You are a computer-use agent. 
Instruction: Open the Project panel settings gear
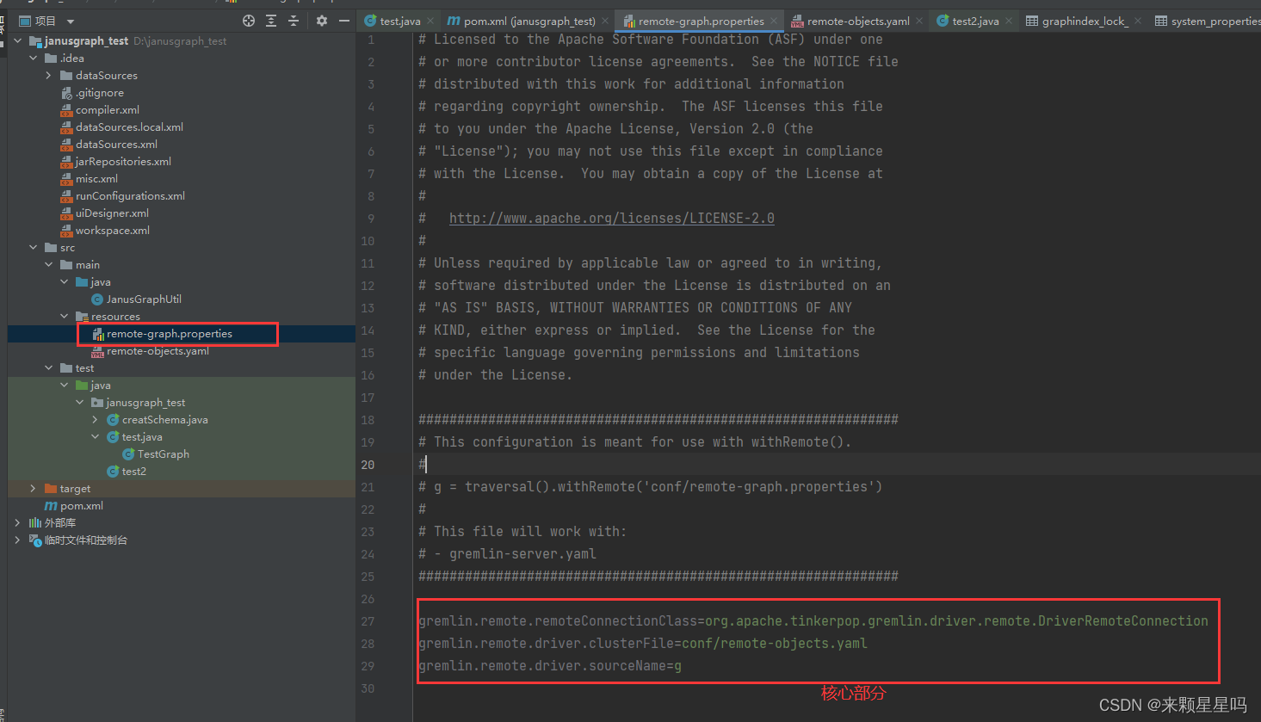322,20
